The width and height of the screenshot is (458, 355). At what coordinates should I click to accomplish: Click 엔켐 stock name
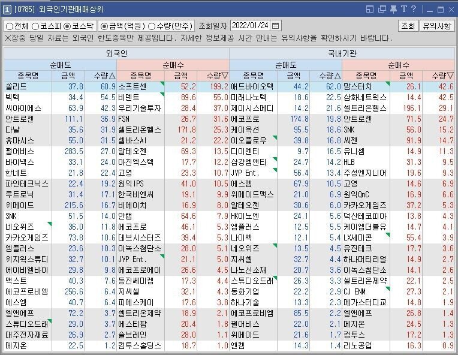click(238, 345)
